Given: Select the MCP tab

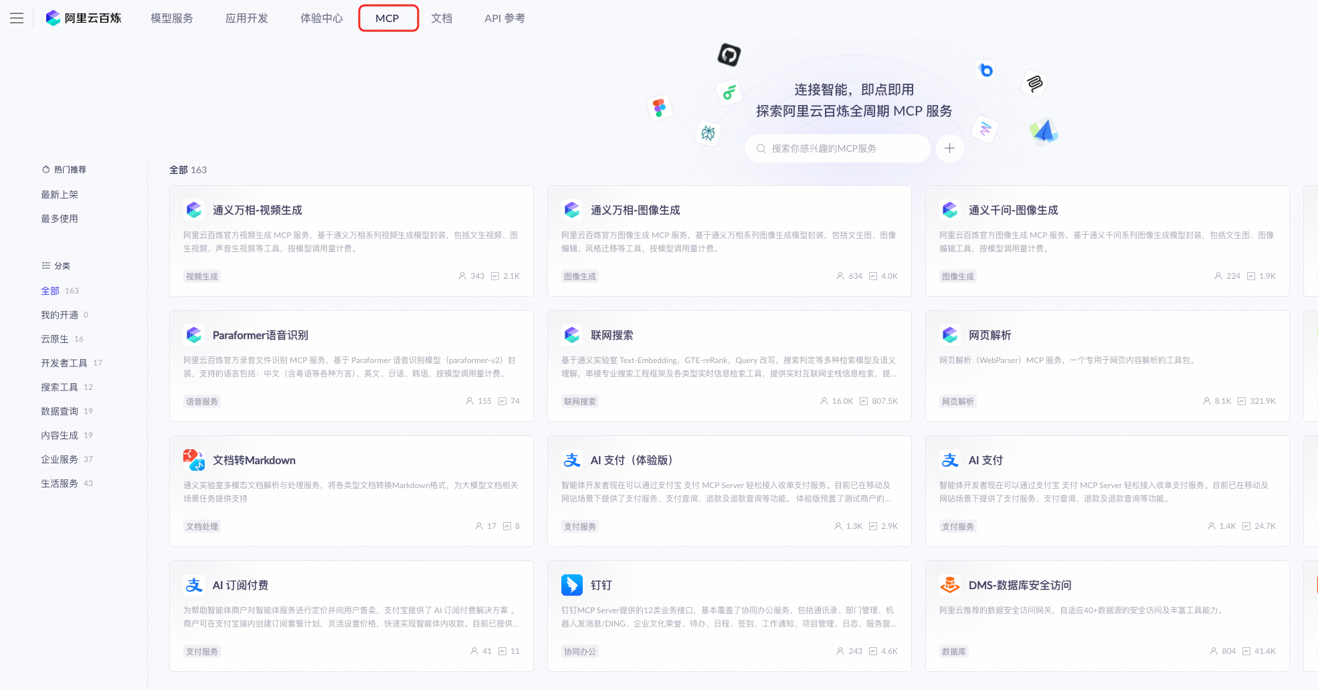Looking at the screenshot, I should pos(387,18).
